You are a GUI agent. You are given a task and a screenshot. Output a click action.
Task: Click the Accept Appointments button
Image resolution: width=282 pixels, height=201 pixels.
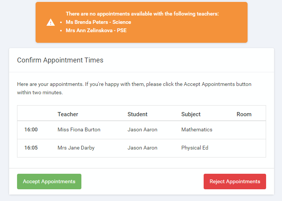point(49,181)
